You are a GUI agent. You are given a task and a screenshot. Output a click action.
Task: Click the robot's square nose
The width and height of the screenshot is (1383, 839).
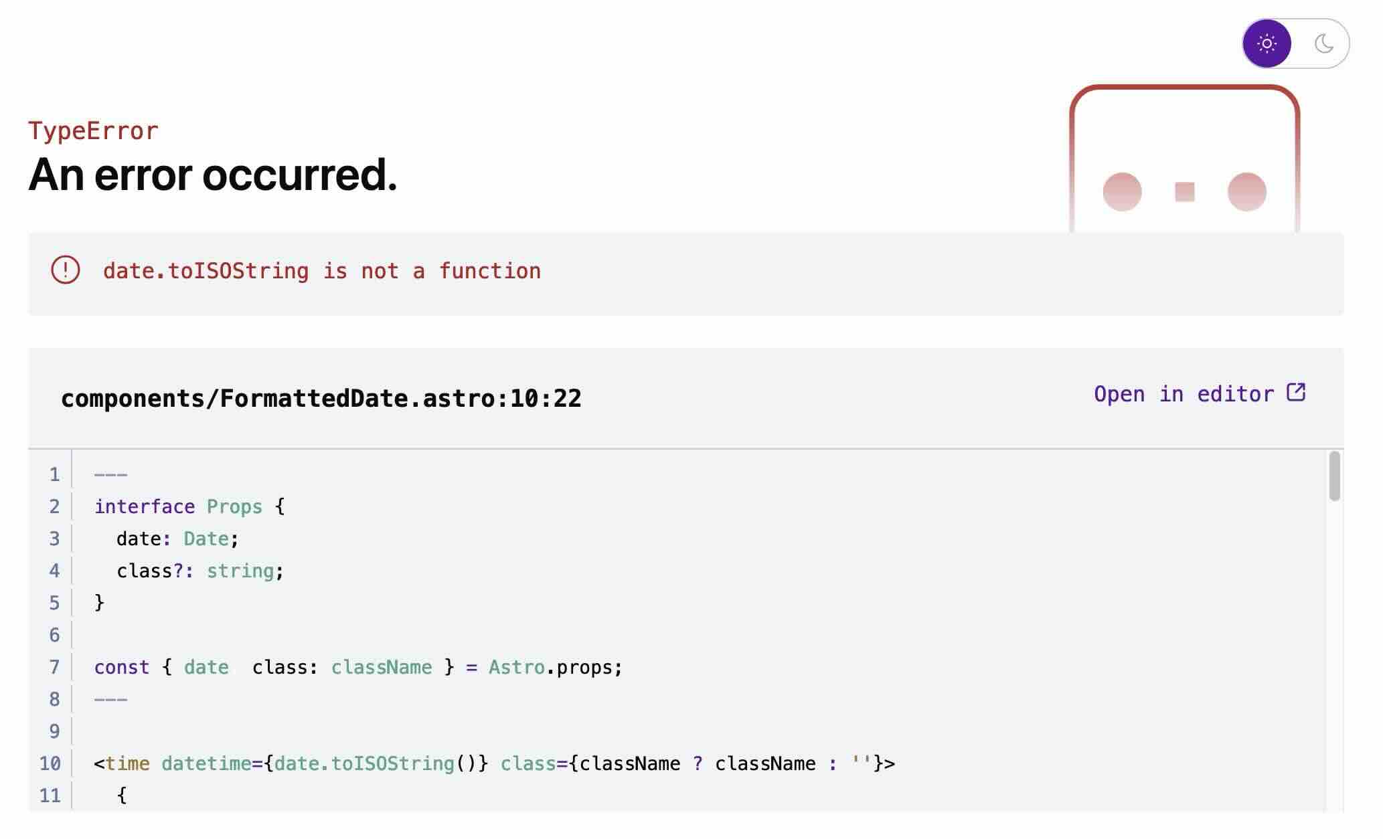1185,192
